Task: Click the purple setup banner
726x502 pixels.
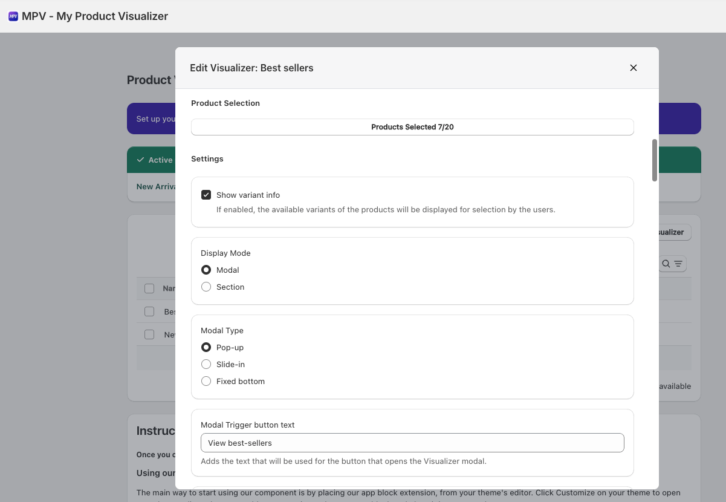Action: coord(151,119)
